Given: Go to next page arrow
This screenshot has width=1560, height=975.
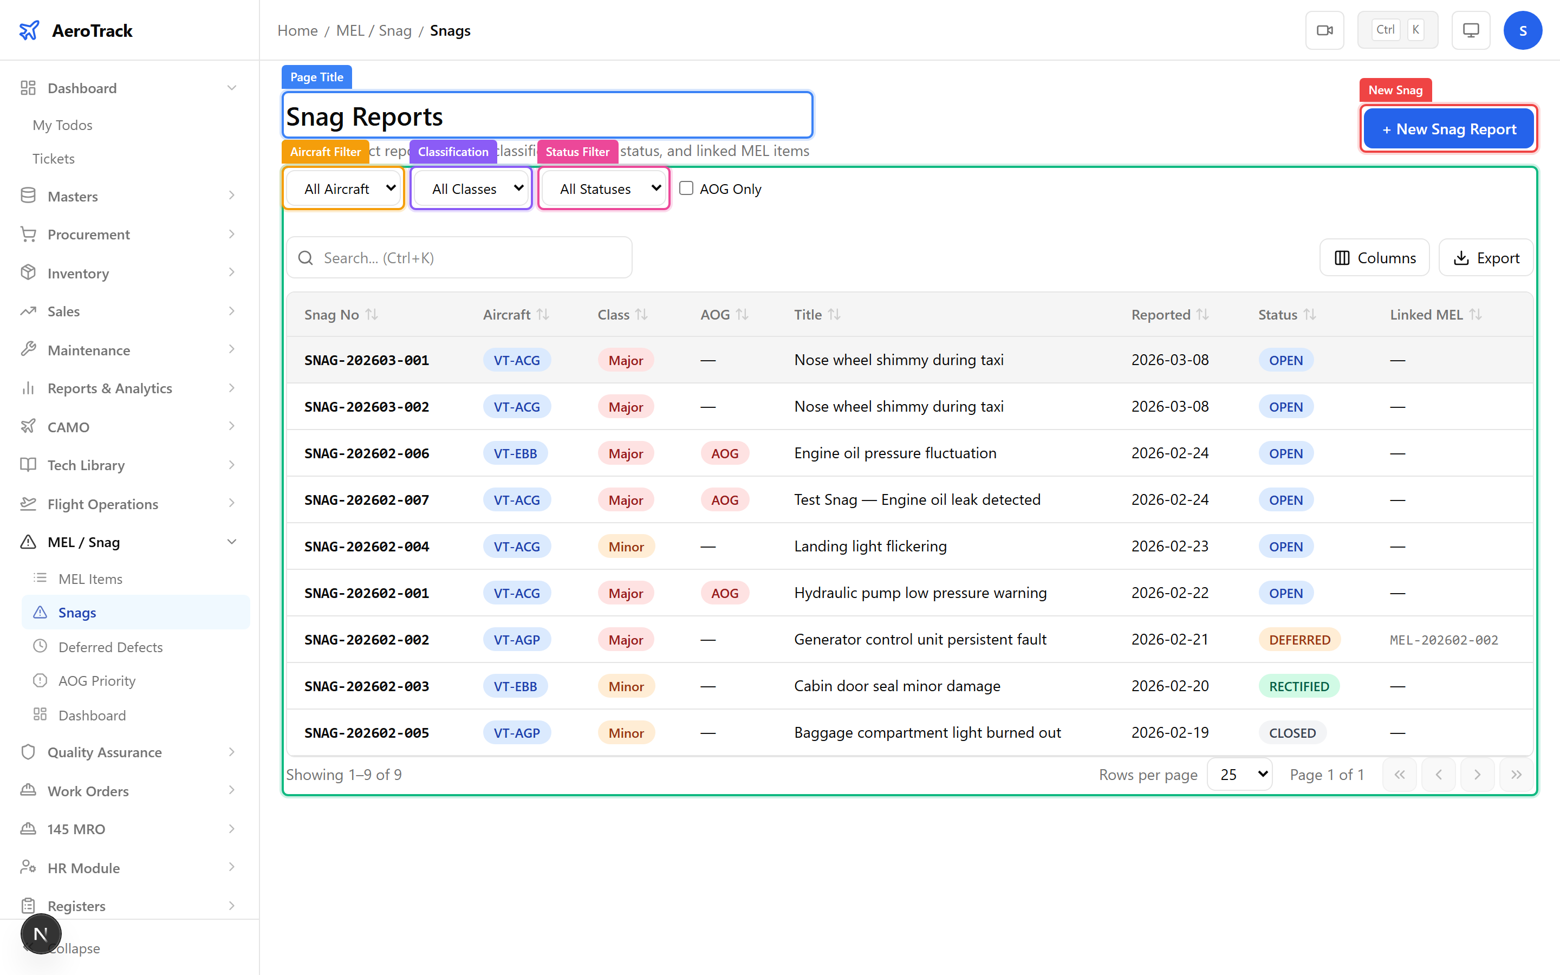Looking at the screenshot, I should click(x=1477, y=775).
